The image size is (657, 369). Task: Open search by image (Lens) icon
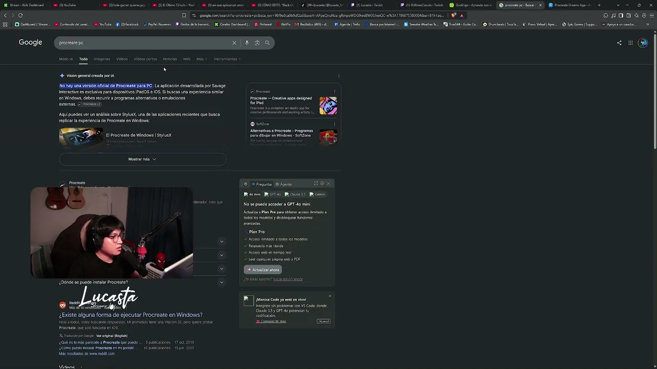[x=257, y=43]
